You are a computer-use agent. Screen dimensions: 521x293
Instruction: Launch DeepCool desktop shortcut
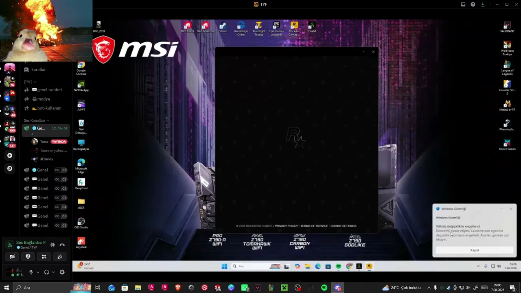pos(81,184)
